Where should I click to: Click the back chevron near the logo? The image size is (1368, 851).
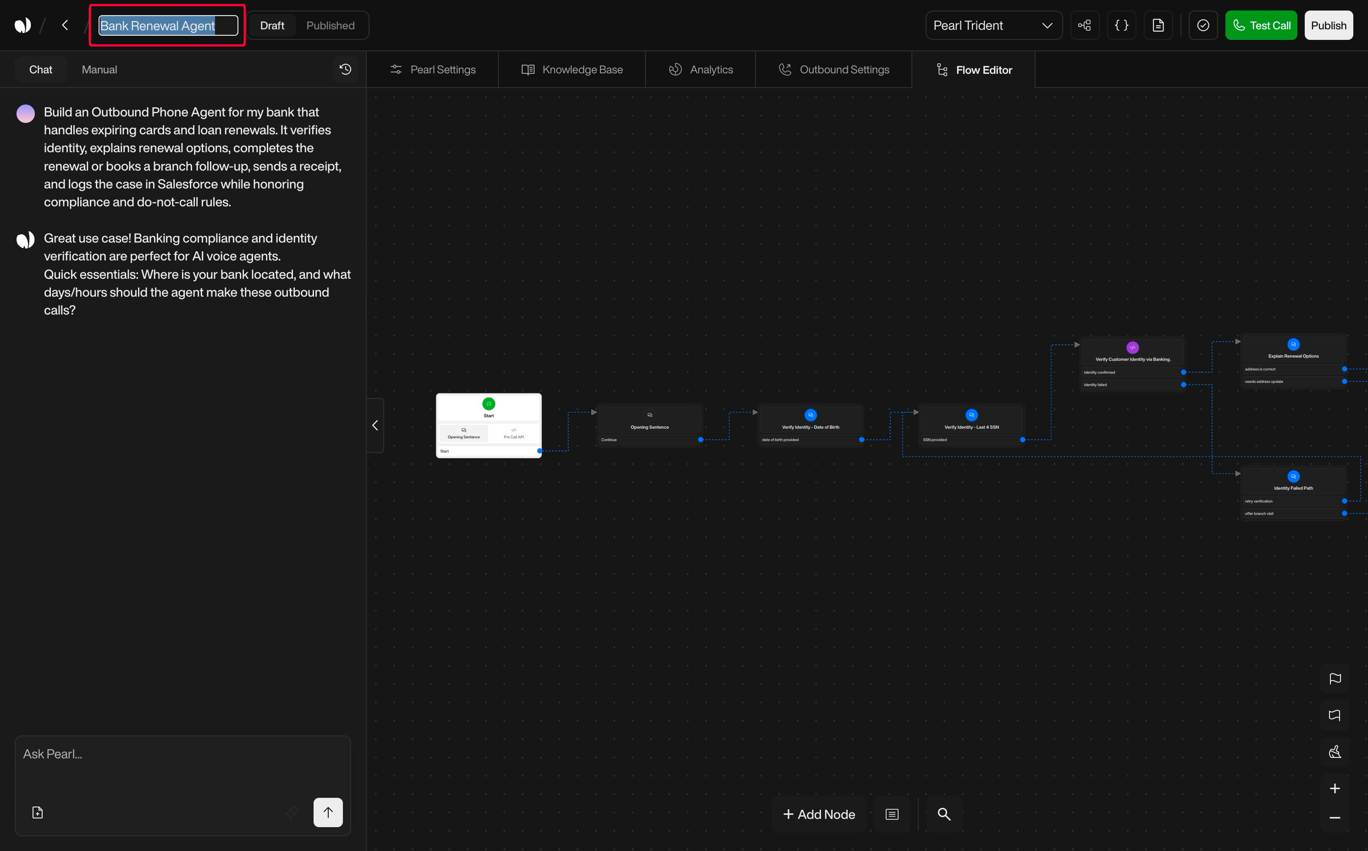click(x=65, y=25)
